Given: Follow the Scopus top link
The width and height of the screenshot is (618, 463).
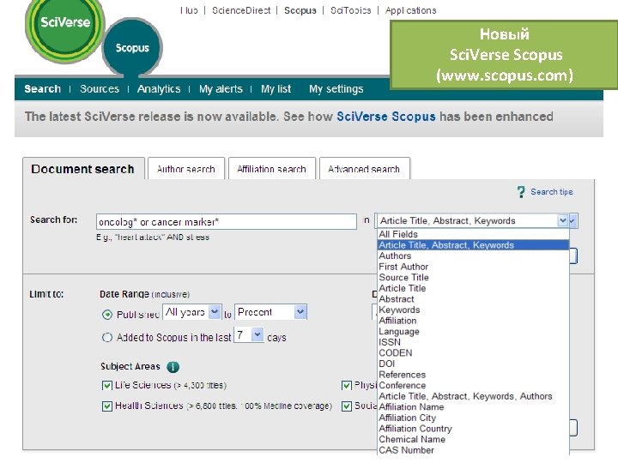Looking at the screenshot, I should coord(300,10).
